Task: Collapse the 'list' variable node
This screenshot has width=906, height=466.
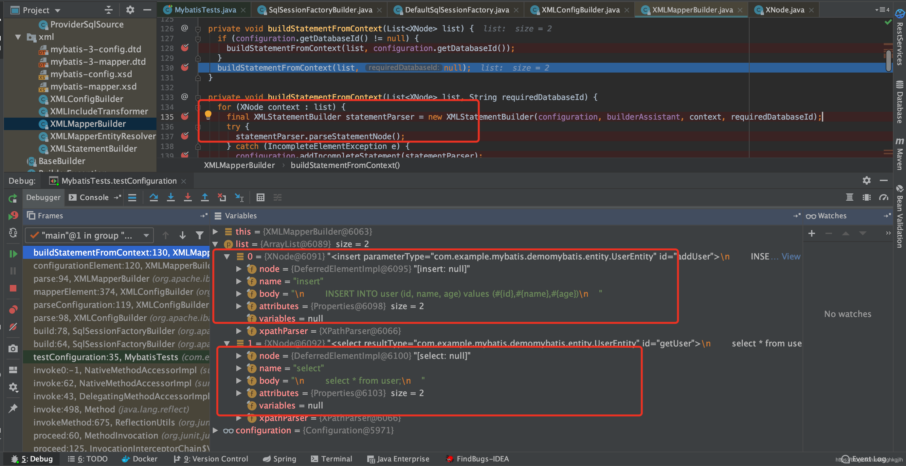Action: (x=216, y=244)
